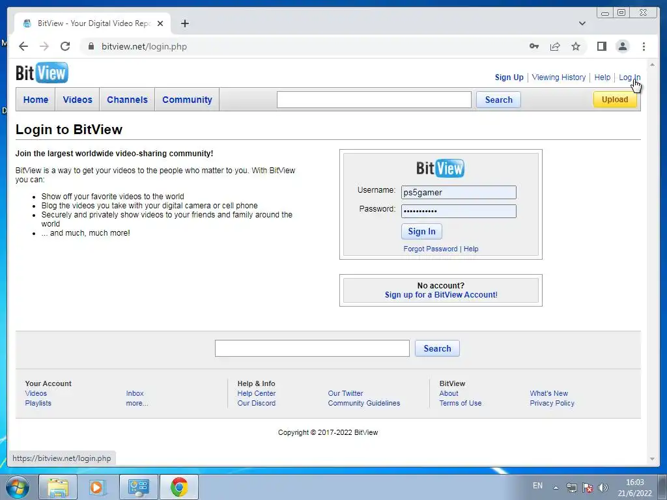Open Community Guidelines footer link
667x500 pixels.
(363, 403)
